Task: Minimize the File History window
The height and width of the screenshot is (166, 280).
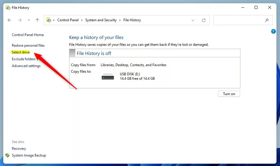Action: pos(243,7)
